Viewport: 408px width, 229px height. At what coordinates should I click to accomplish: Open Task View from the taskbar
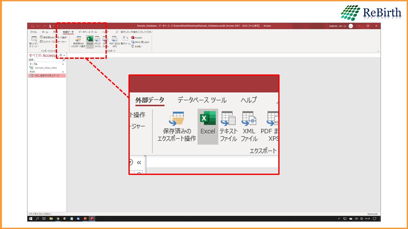44,219
